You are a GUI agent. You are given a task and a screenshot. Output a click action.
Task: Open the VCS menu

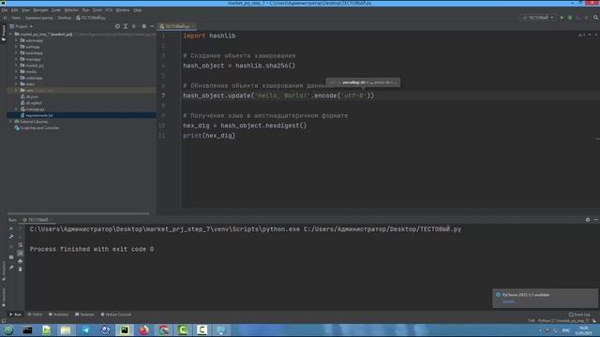pyautogui.click(x=109, y=10)
